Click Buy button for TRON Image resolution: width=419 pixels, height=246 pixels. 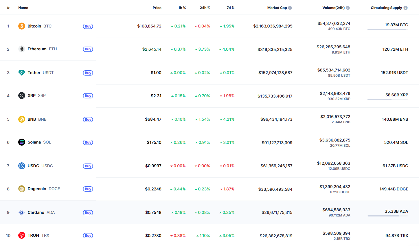coord(88,236)
